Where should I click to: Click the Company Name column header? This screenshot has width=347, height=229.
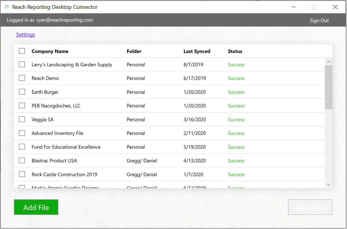pyautogui.click(x=50, y=51)
